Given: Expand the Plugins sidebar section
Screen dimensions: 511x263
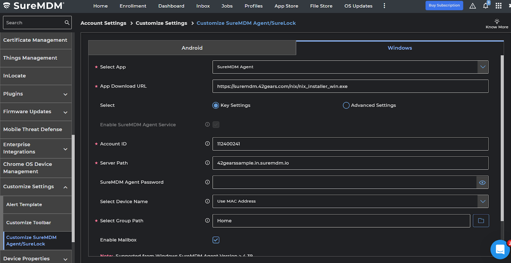Looking at the screenshot, I should pos(36,94).
